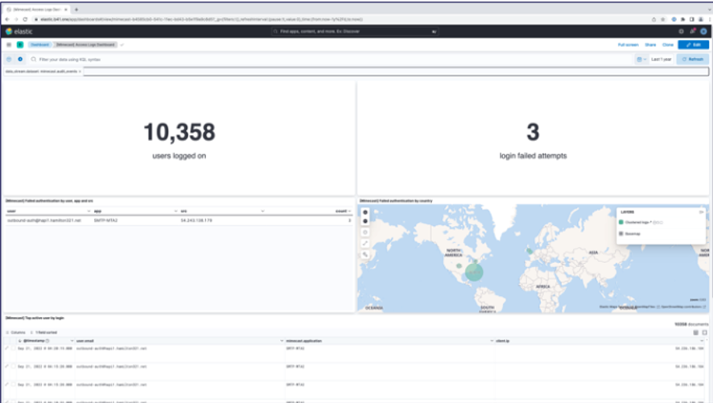The image size is (713, 403).
Task: Collapse the map Layers panel
Action: (702, 212)
